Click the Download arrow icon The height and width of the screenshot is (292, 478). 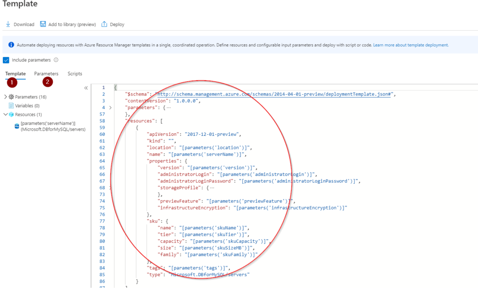[8, 24]
